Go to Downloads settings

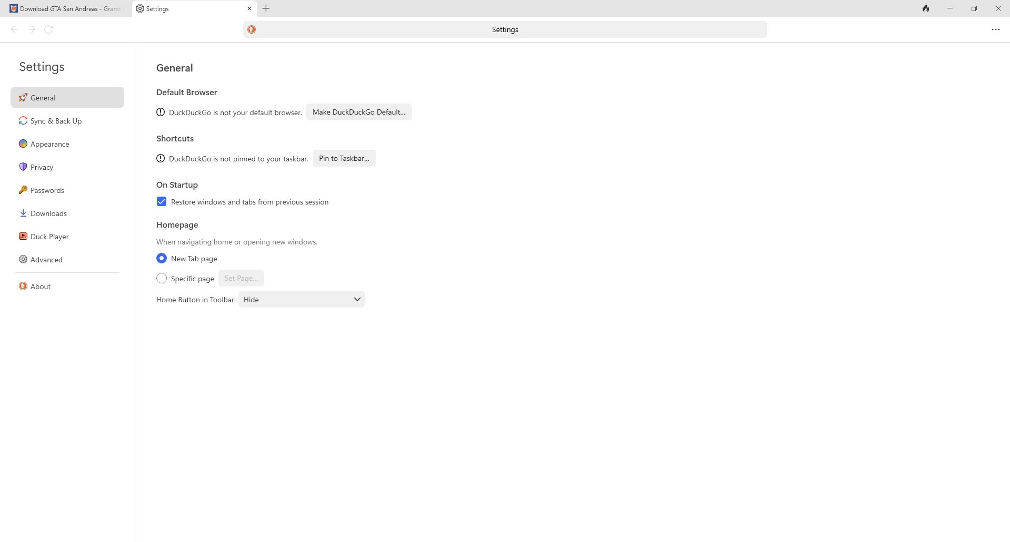pyautogui.click(x=67, y=213)
